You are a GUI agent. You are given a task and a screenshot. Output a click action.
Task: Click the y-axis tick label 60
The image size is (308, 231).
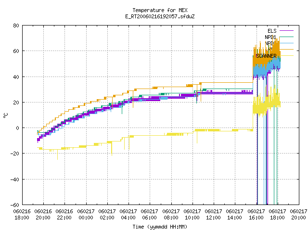(x=16, y=51)
